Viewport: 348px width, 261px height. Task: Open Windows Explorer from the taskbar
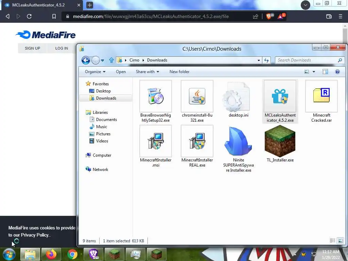[x=30, y=254]
